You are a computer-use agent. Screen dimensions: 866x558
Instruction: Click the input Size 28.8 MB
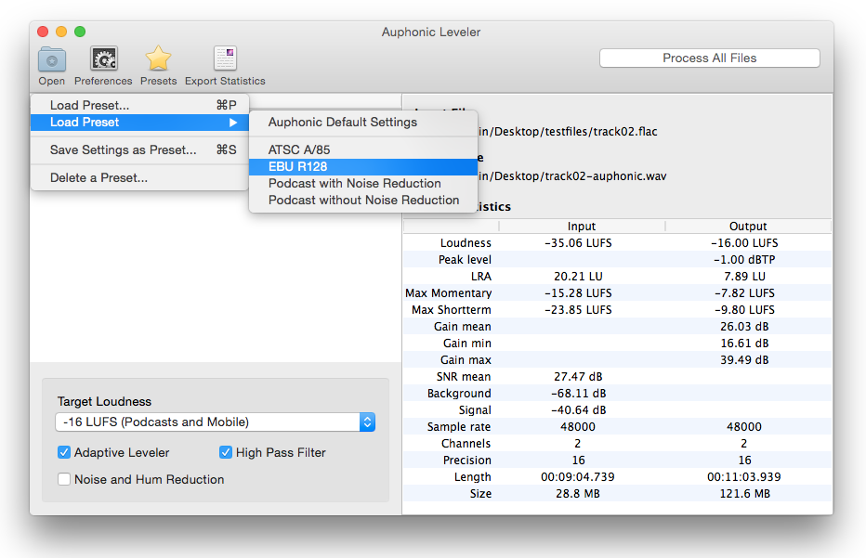pos(578,493)
